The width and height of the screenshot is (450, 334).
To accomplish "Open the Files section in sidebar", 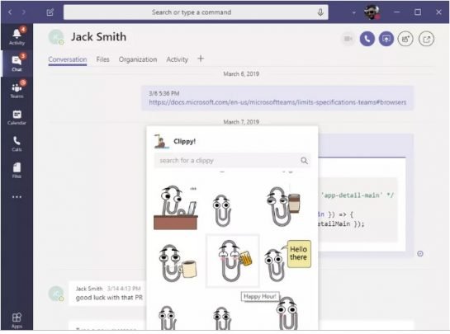I will tap(17, 170).
